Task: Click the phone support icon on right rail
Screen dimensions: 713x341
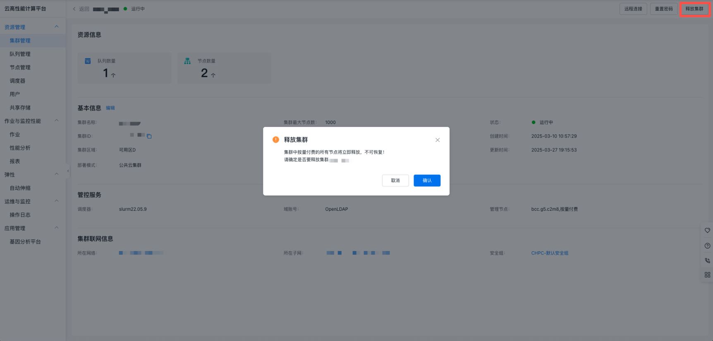Action: coord(707,261)
